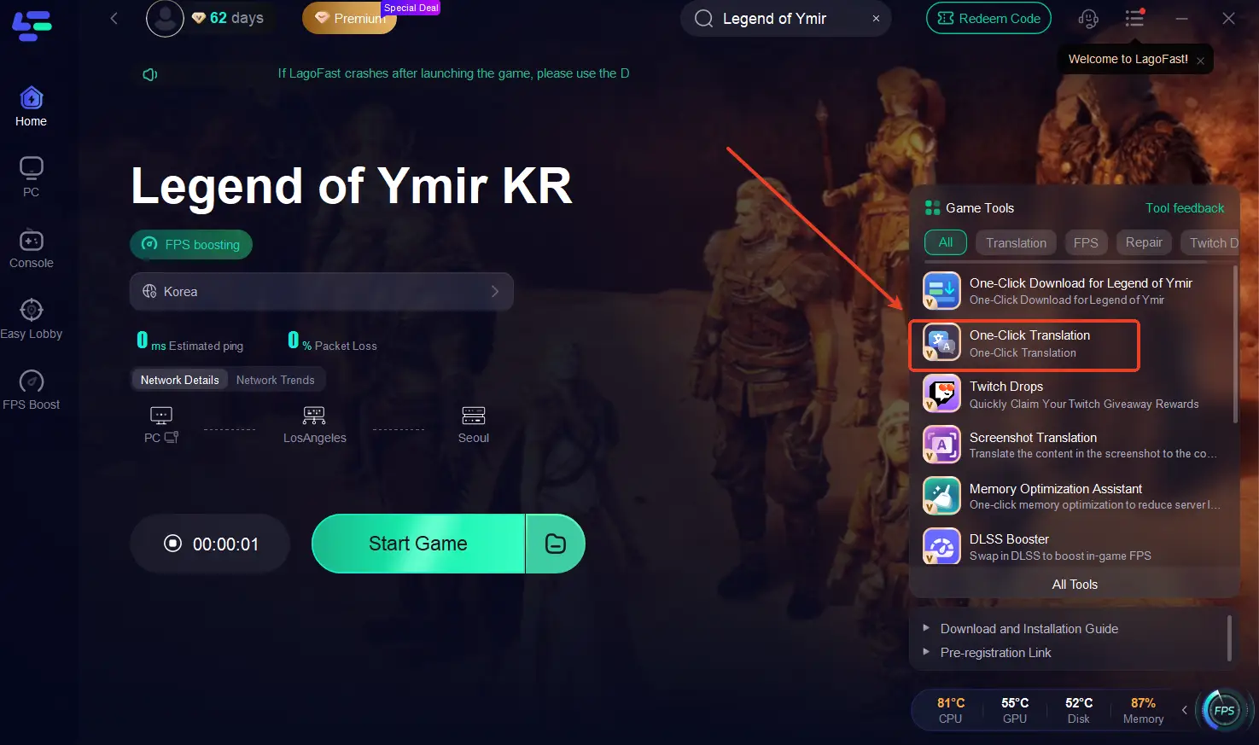The image size is (1259, 745).
Task: Expand Pre-registration Link item
Action: click(x=995, y=652)
